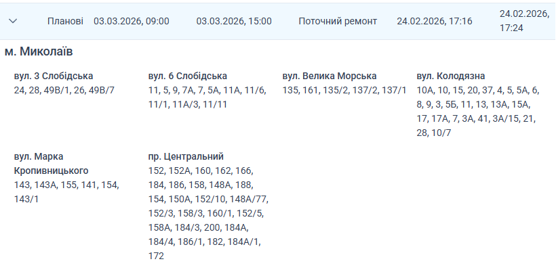Click the "м. Миколаїв" city heading
Image resolution: width=556 pixels, height=272 pixels.
click(x=39, y=52)
